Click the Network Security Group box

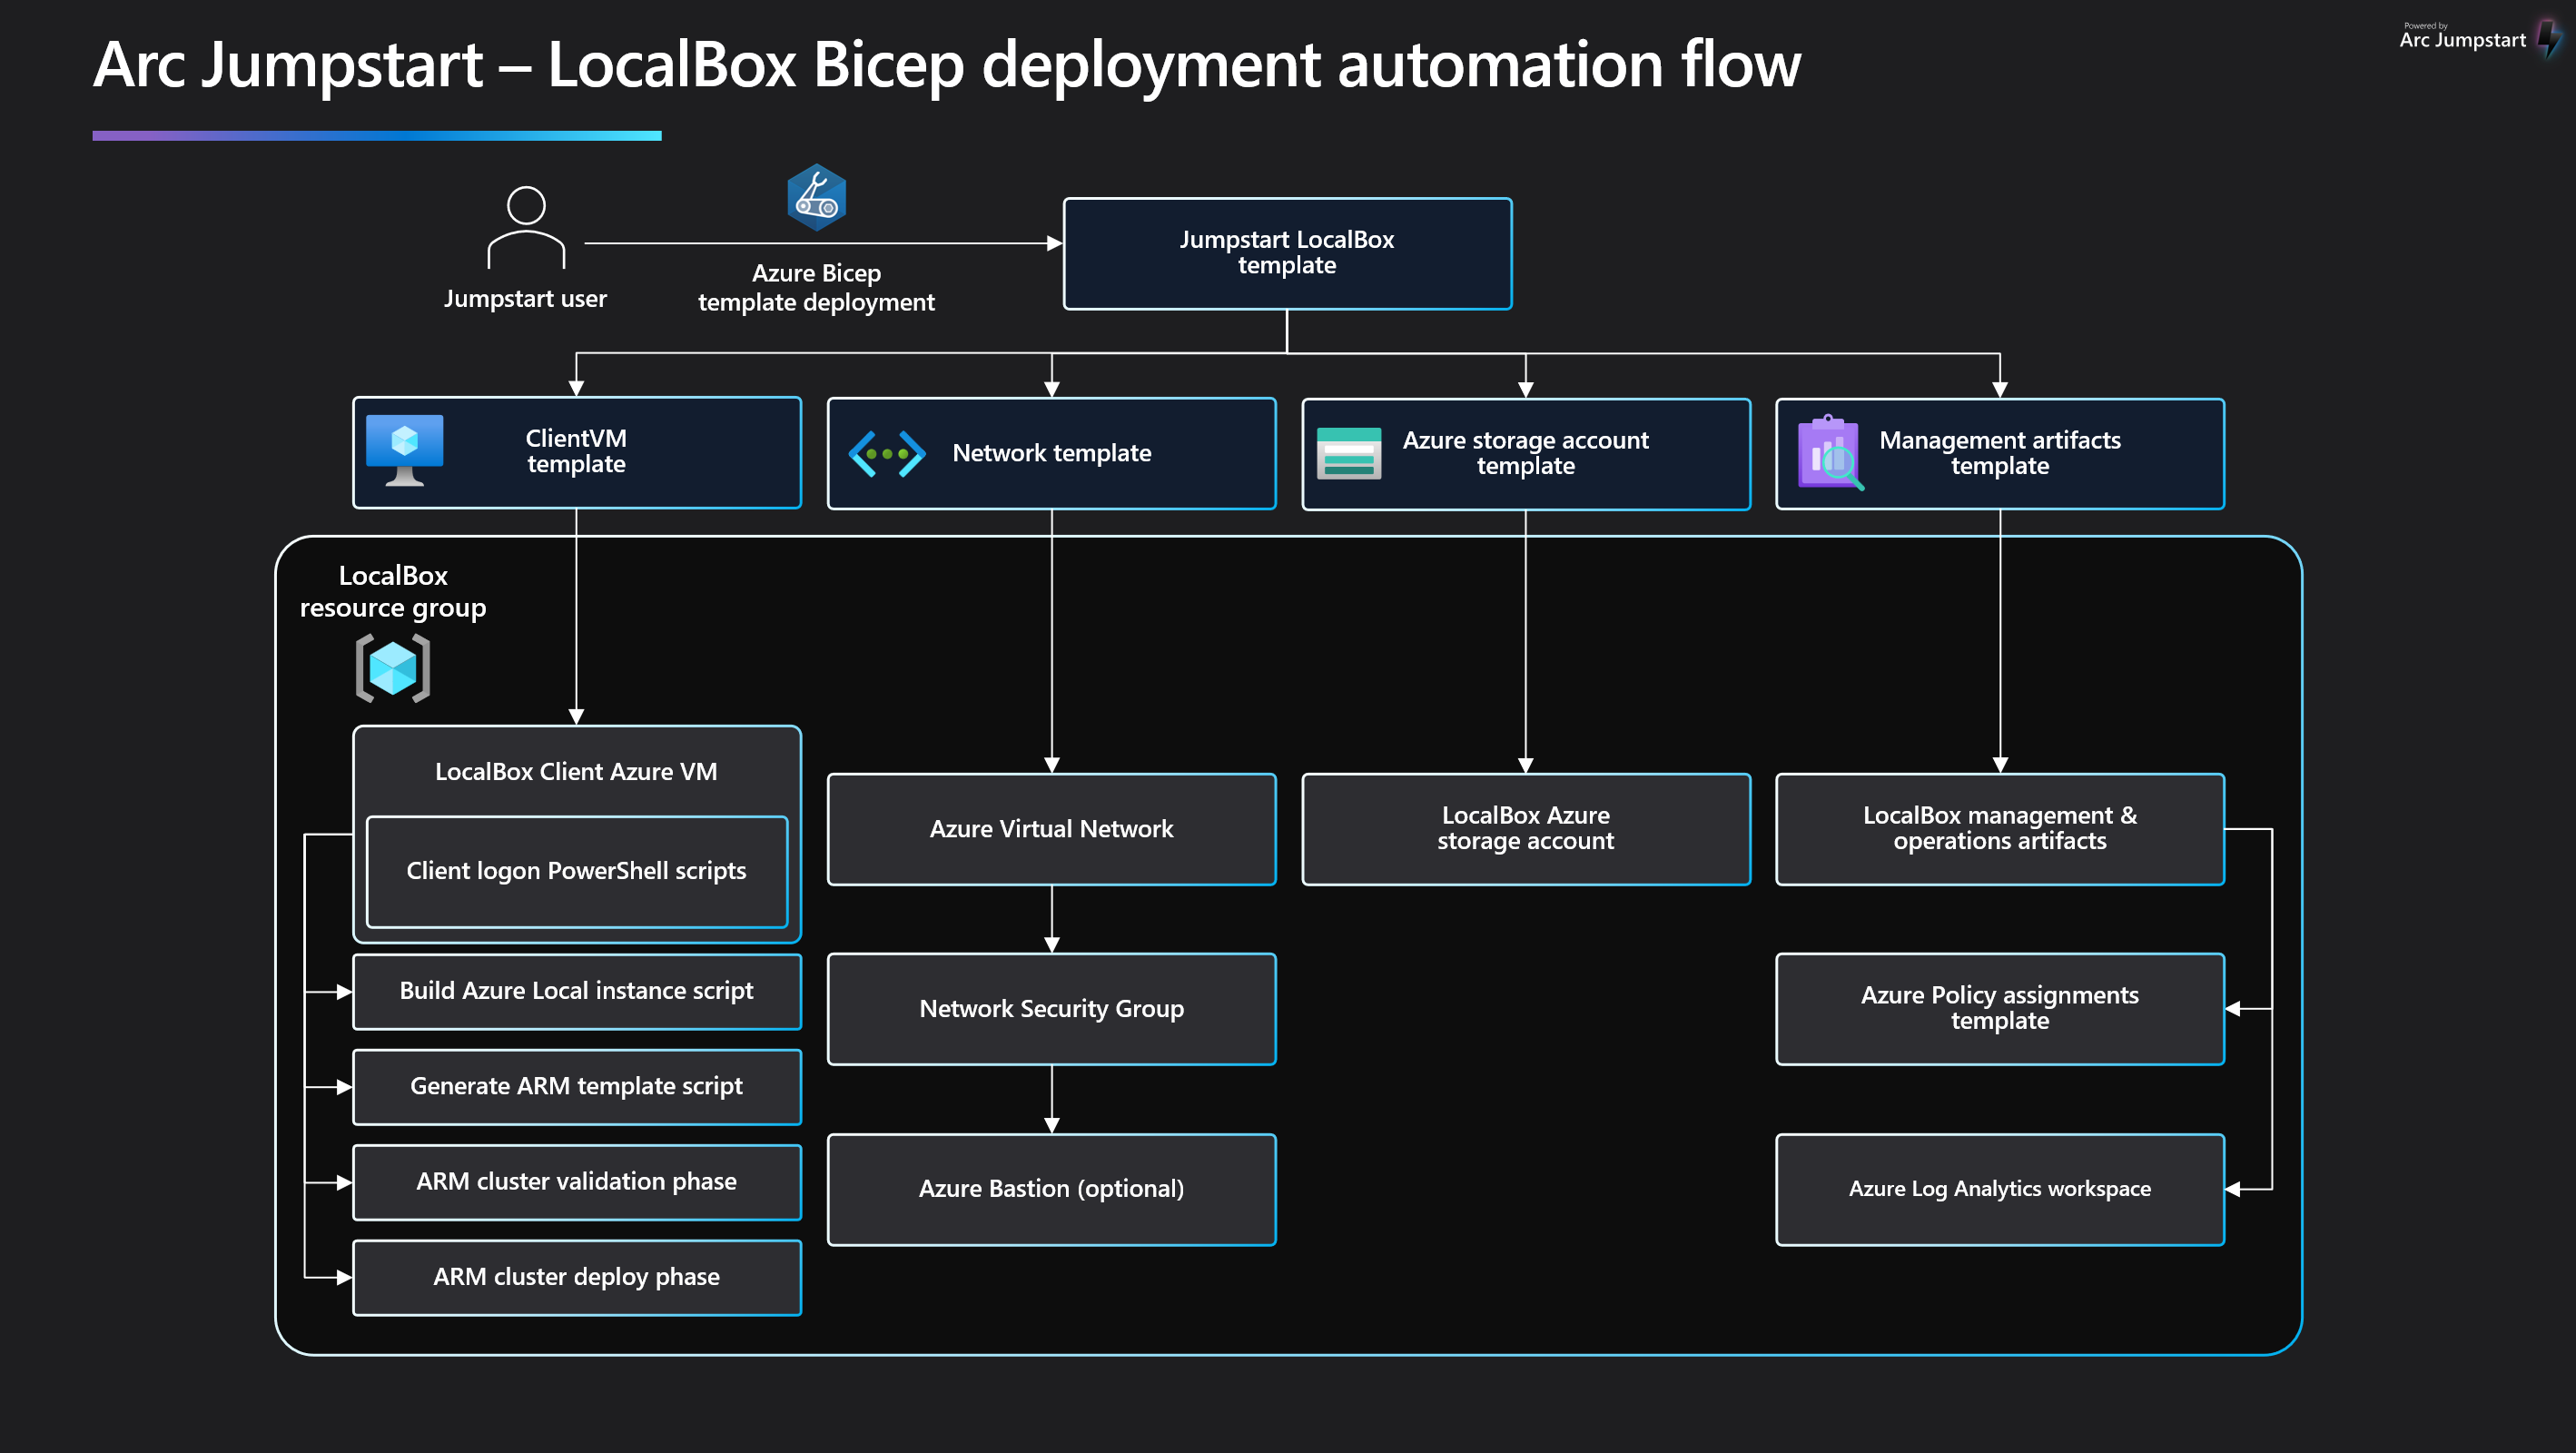coord(1051,1009)
